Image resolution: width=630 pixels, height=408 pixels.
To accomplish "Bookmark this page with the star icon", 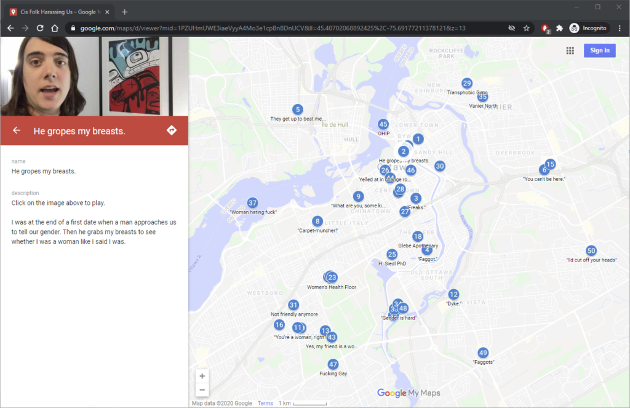I will tap(527, 28).
